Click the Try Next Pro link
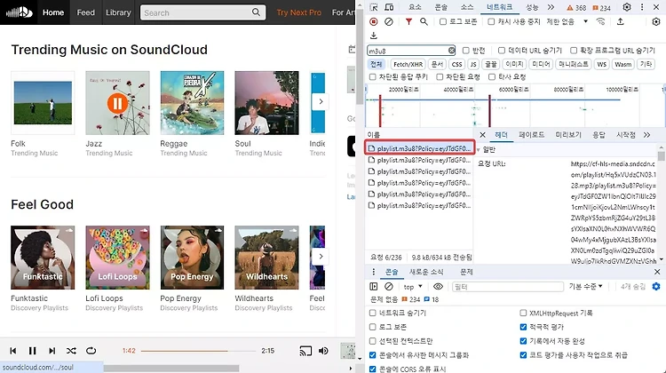 [298, 12]
